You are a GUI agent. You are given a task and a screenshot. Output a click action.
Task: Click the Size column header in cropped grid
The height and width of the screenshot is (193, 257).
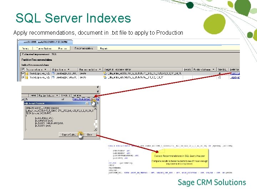point(65,95)
